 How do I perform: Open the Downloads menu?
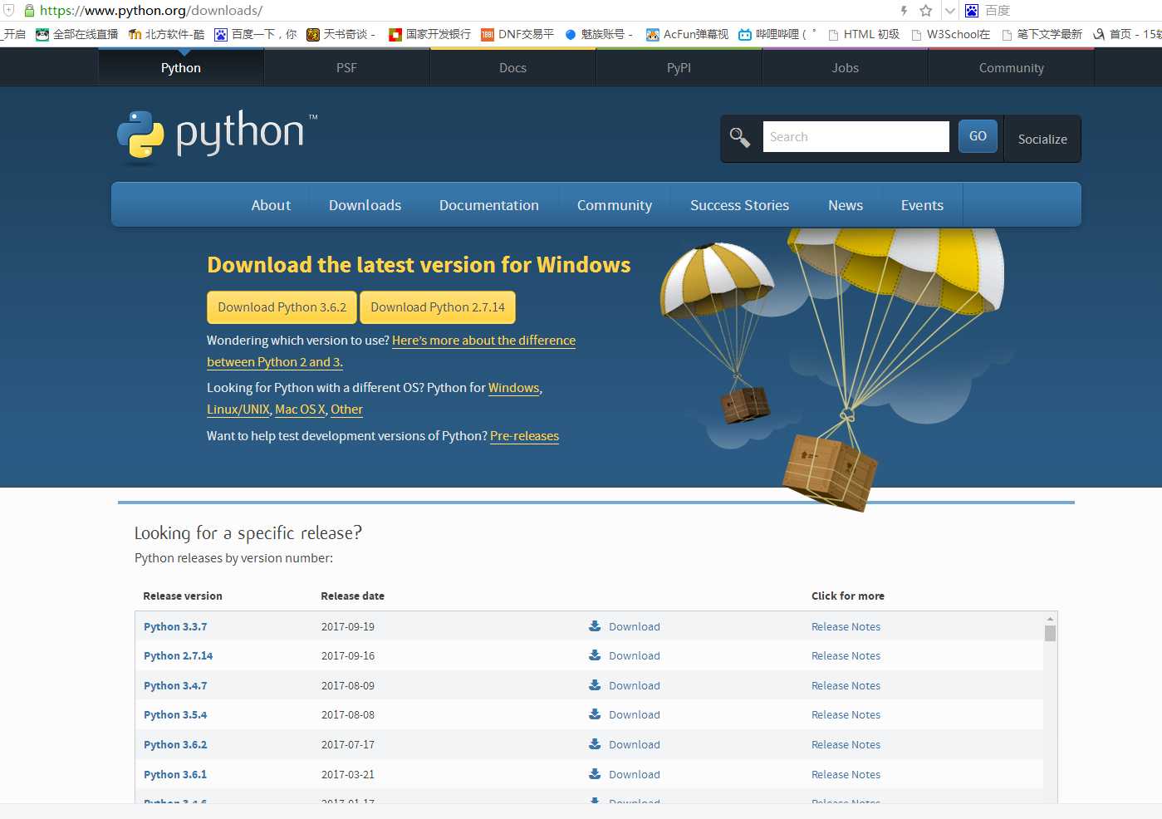[x=365, y=205]
